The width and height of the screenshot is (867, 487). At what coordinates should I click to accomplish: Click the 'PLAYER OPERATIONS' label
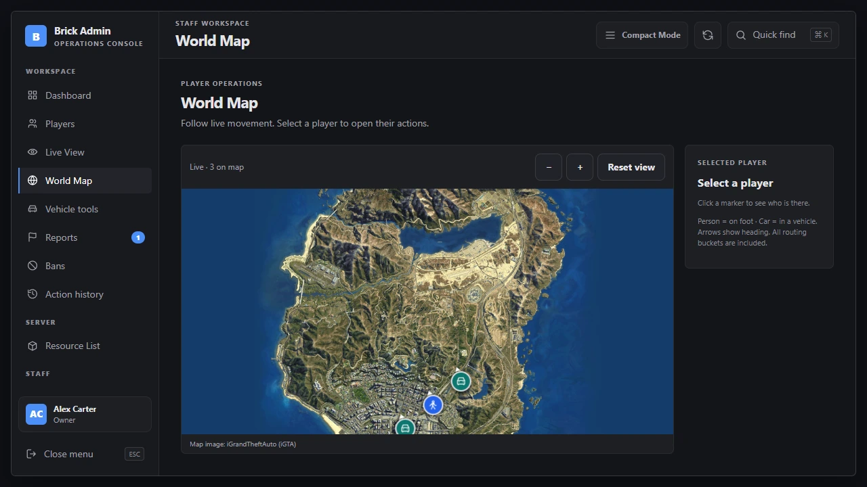click(x=221, y=84)
